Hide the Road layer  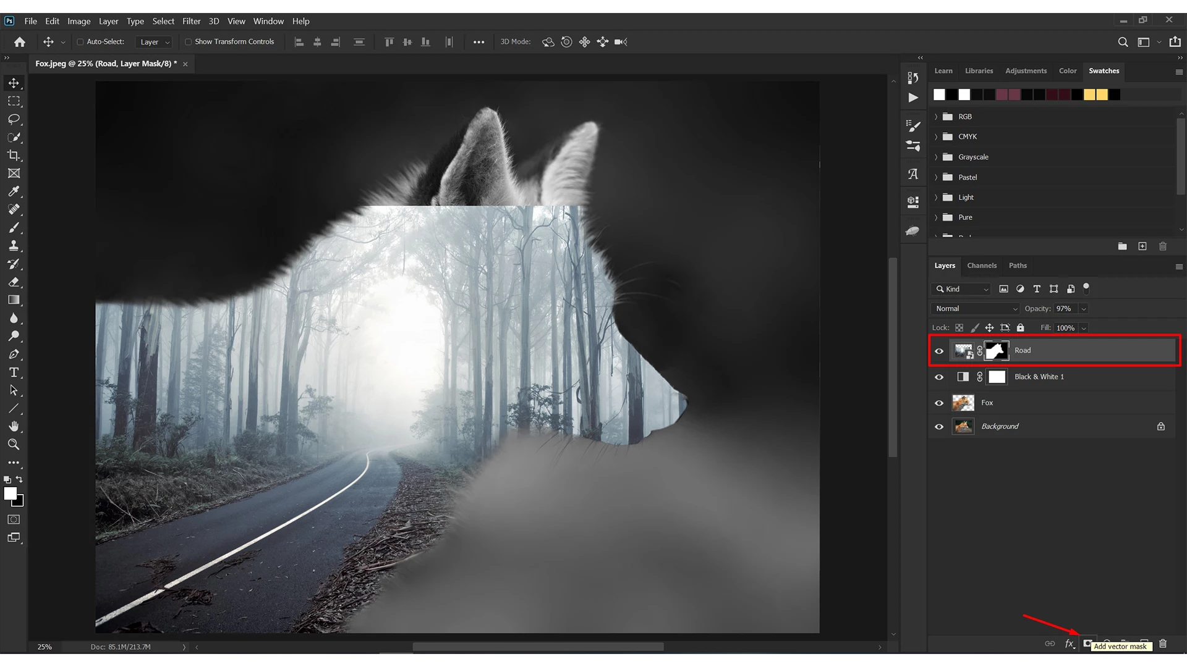click(x=939, y=351)
